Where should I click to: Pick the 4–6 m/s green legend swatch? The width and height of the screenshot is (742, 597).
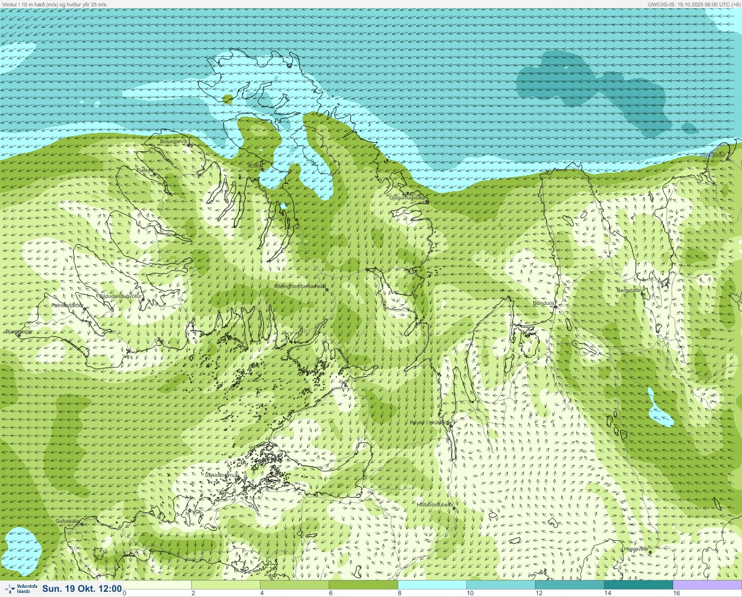[294, 585]
